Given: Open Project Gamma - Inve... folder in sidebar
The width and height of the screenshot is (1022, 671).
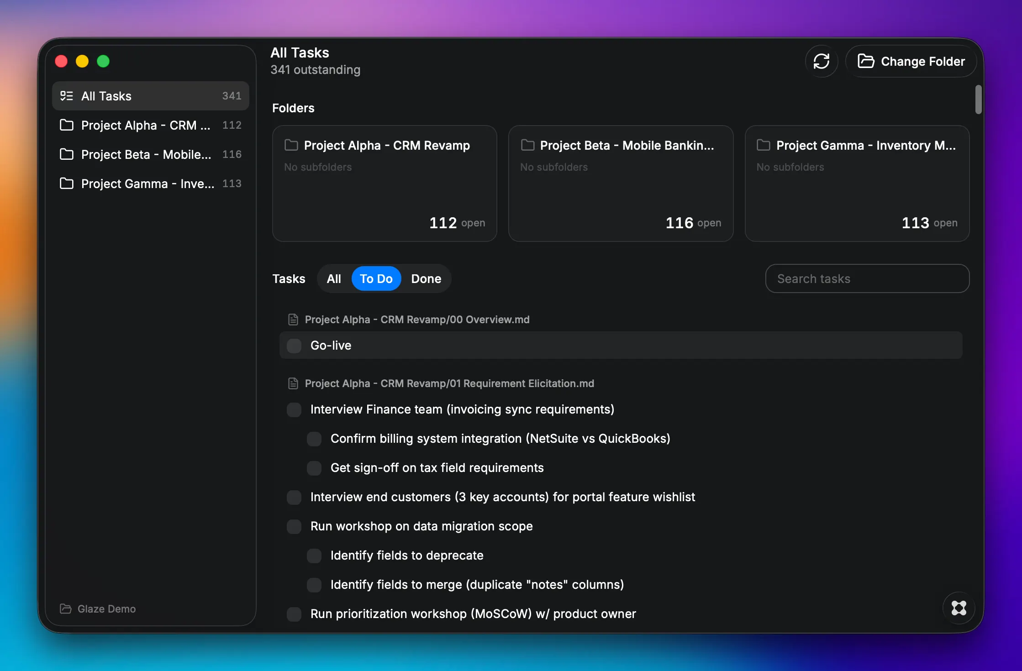Looking at the screenshot, I should [151, 183].
